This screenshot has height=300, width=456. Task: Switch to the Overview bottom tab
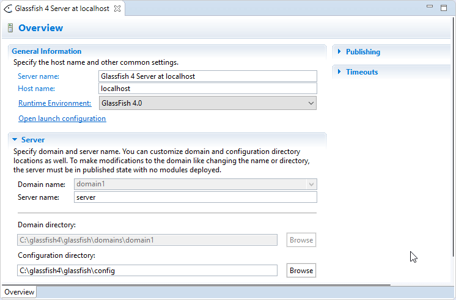[19, 292]
